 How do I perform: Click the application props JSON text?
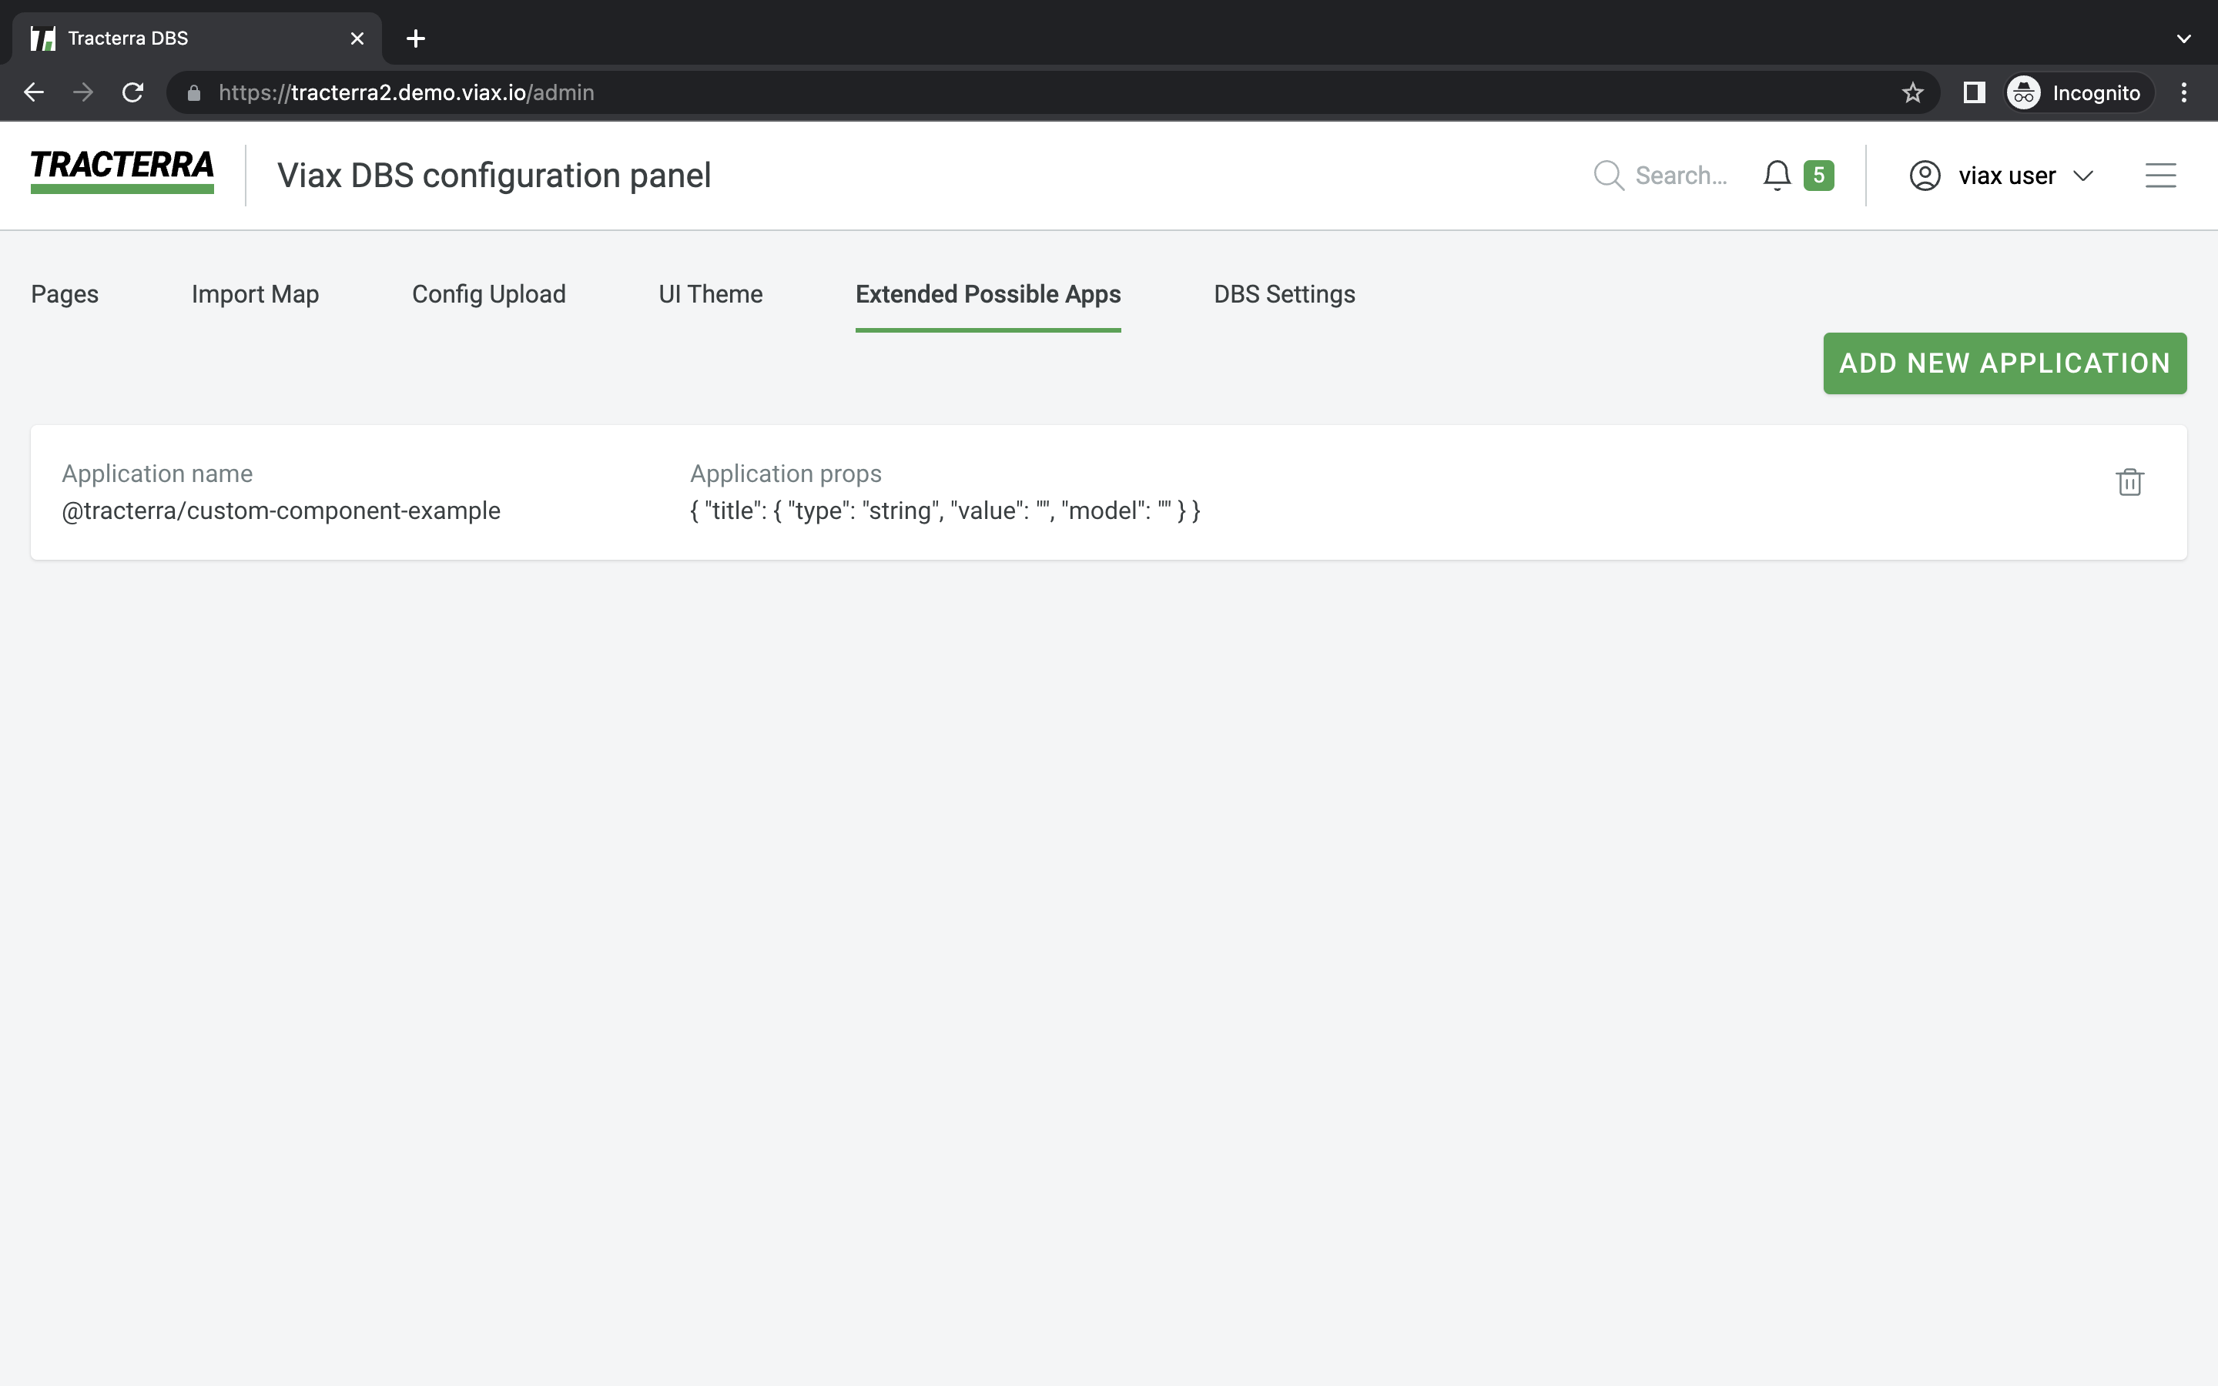pos(945,511)
